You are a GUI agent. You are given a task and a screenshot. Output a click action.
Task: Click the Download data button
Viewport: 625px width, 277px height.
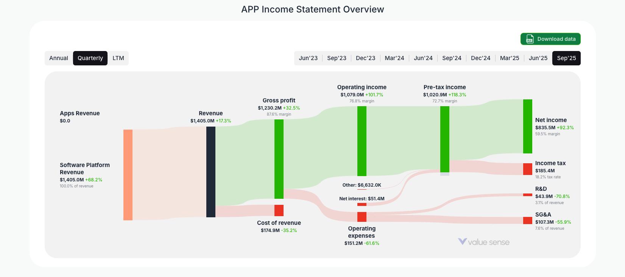[550, 39]
